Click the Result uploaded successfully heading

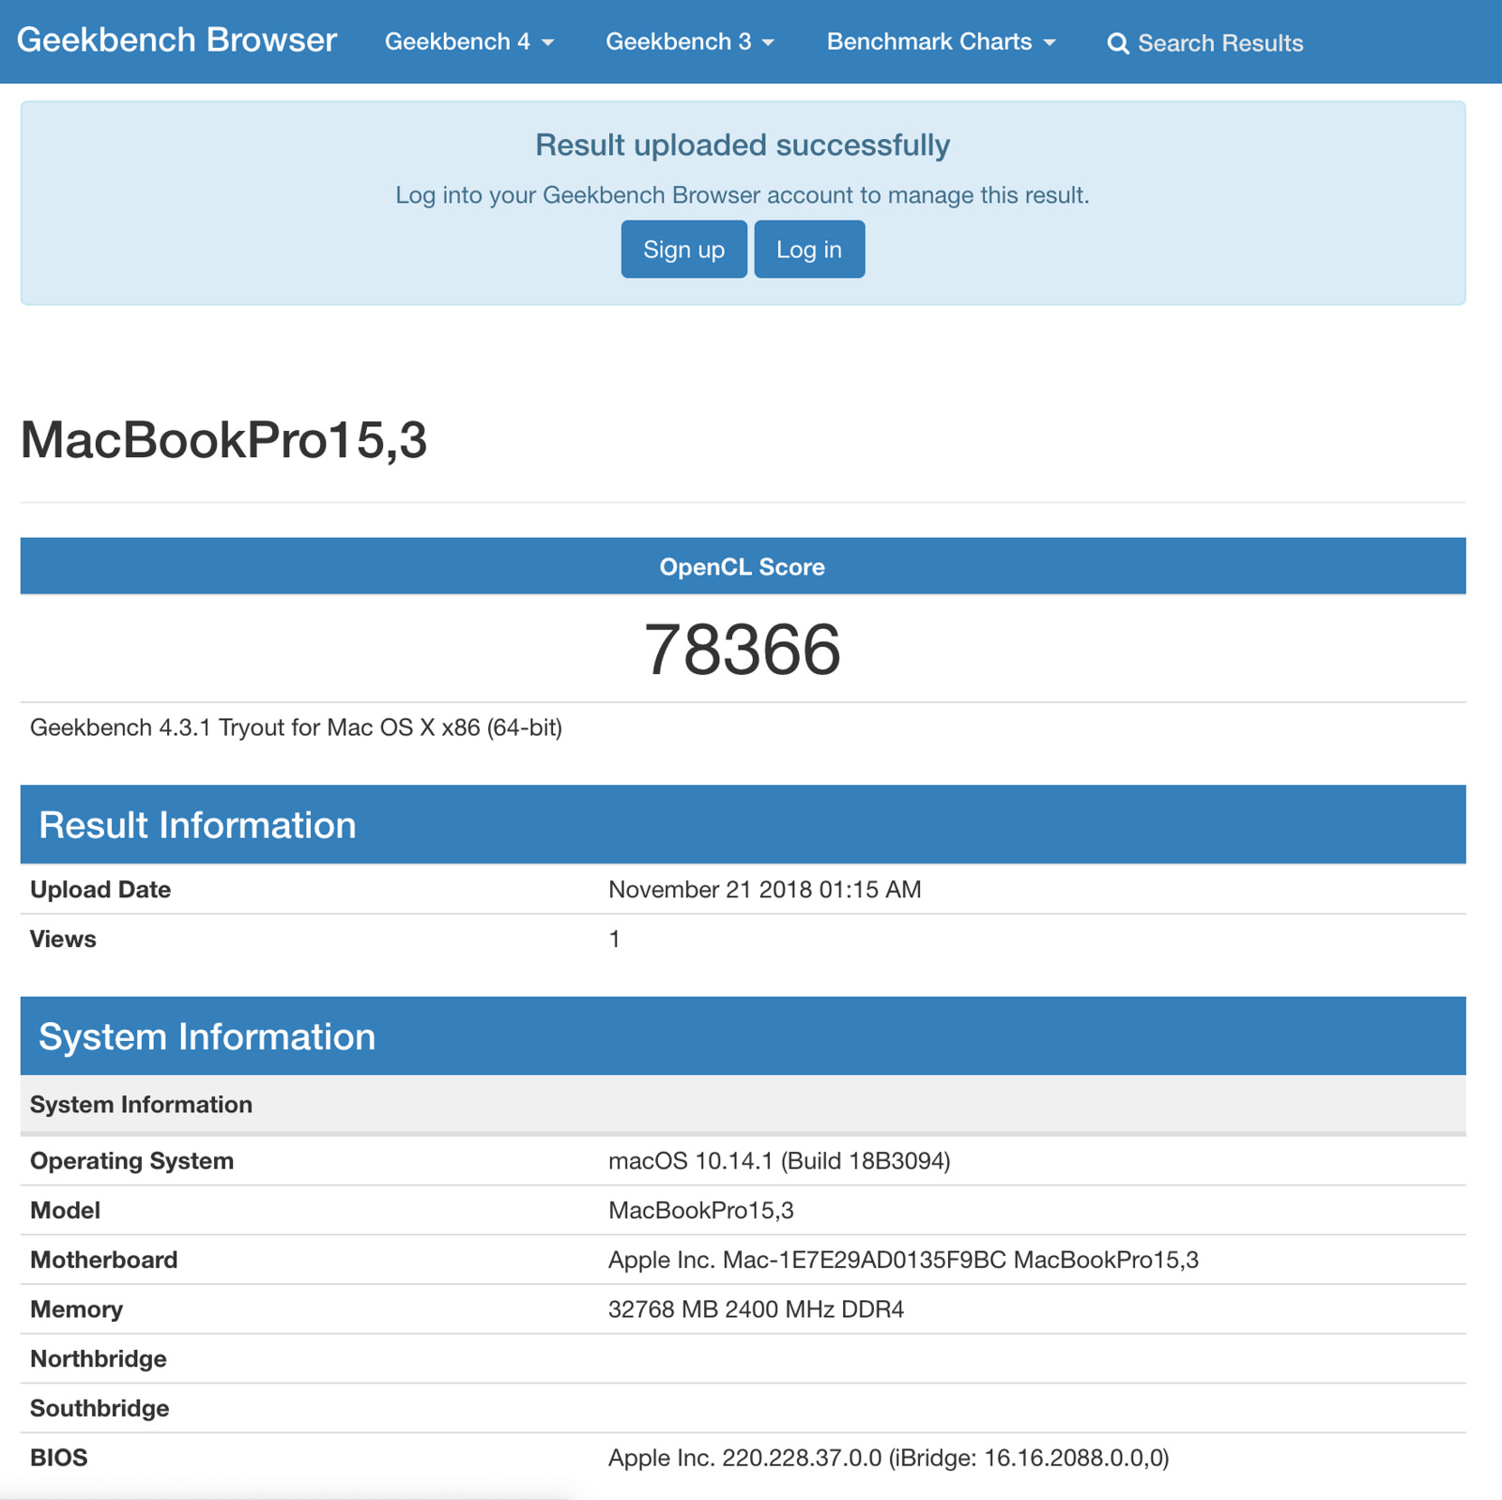743,145
